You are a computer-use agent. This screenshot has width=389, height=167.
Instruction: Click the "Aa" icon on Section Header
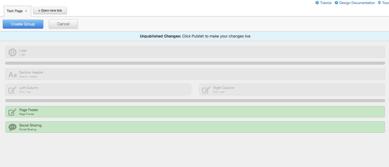[12, 74]
